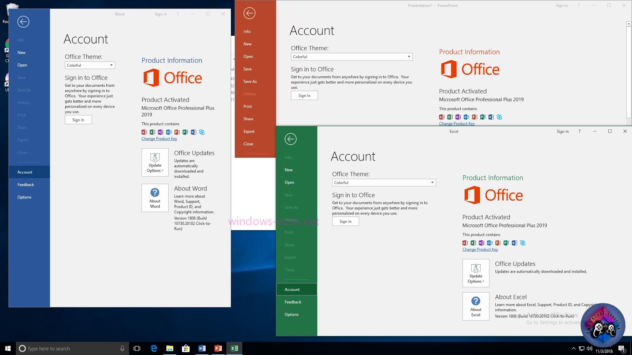This screenshot has height=355, width=632.
Task: Click the Sign In button in Excel
Action: [346, 221]
